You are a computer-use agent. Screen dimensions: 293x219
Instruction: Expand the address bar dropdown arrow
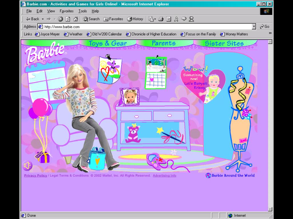click(254, 27)
